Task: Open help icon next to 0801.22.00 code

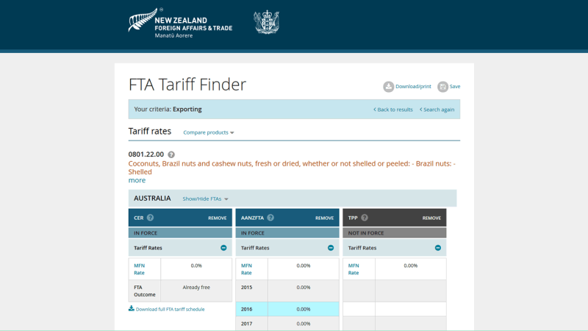Action: [x=171, y=154]
